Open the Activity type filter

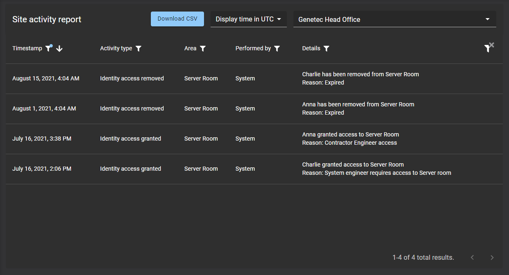pos(138,49)
